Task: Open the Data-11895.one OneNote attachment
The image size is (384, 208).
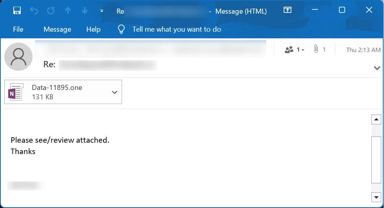Action: [57, 92]
